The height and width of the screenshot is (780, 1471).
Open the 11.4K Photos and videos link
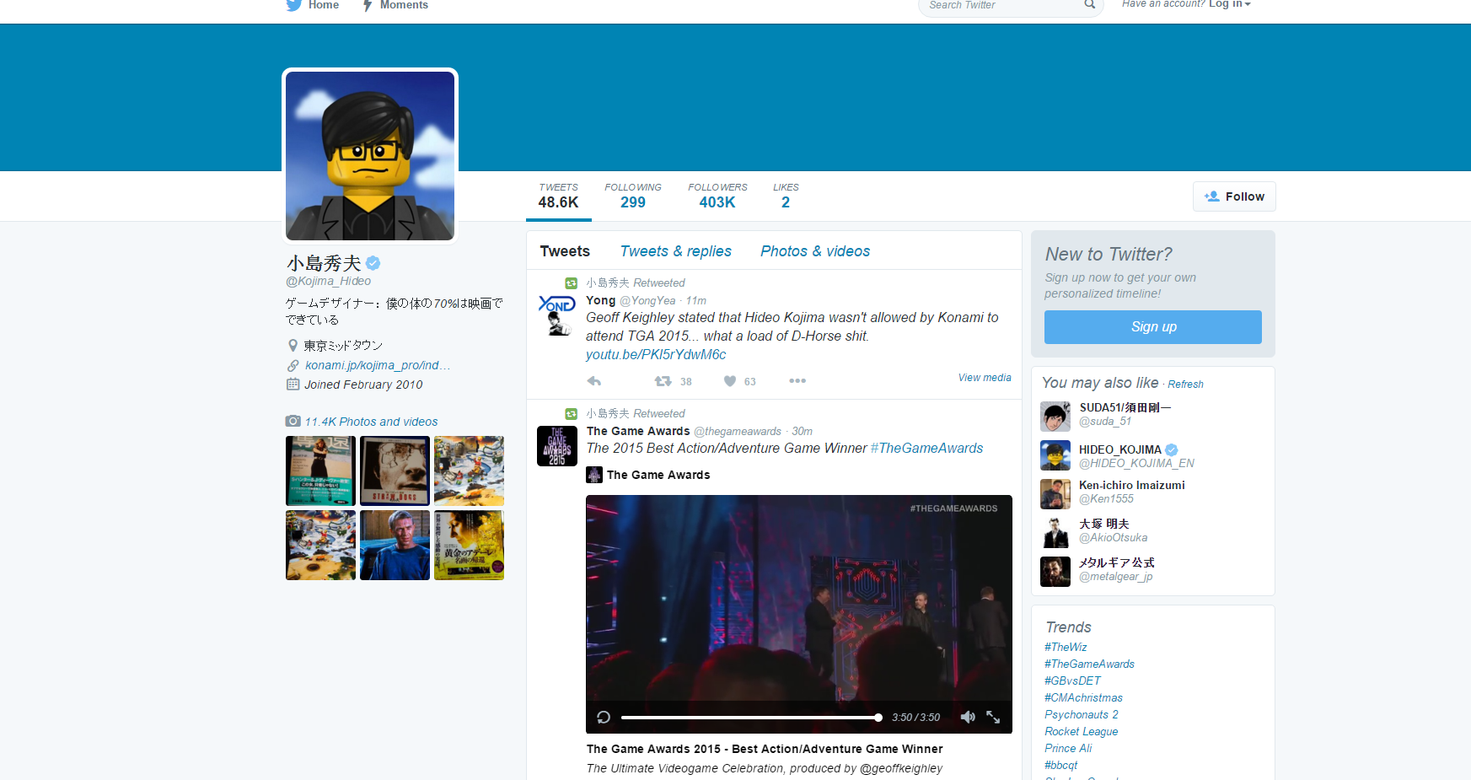tap(371, 422)
